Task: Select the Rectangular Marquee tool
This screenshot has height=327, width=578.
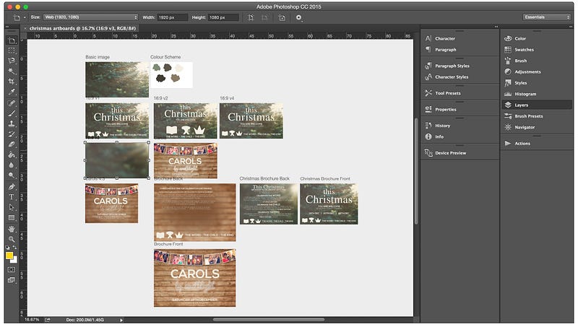Action: point(12,50)
